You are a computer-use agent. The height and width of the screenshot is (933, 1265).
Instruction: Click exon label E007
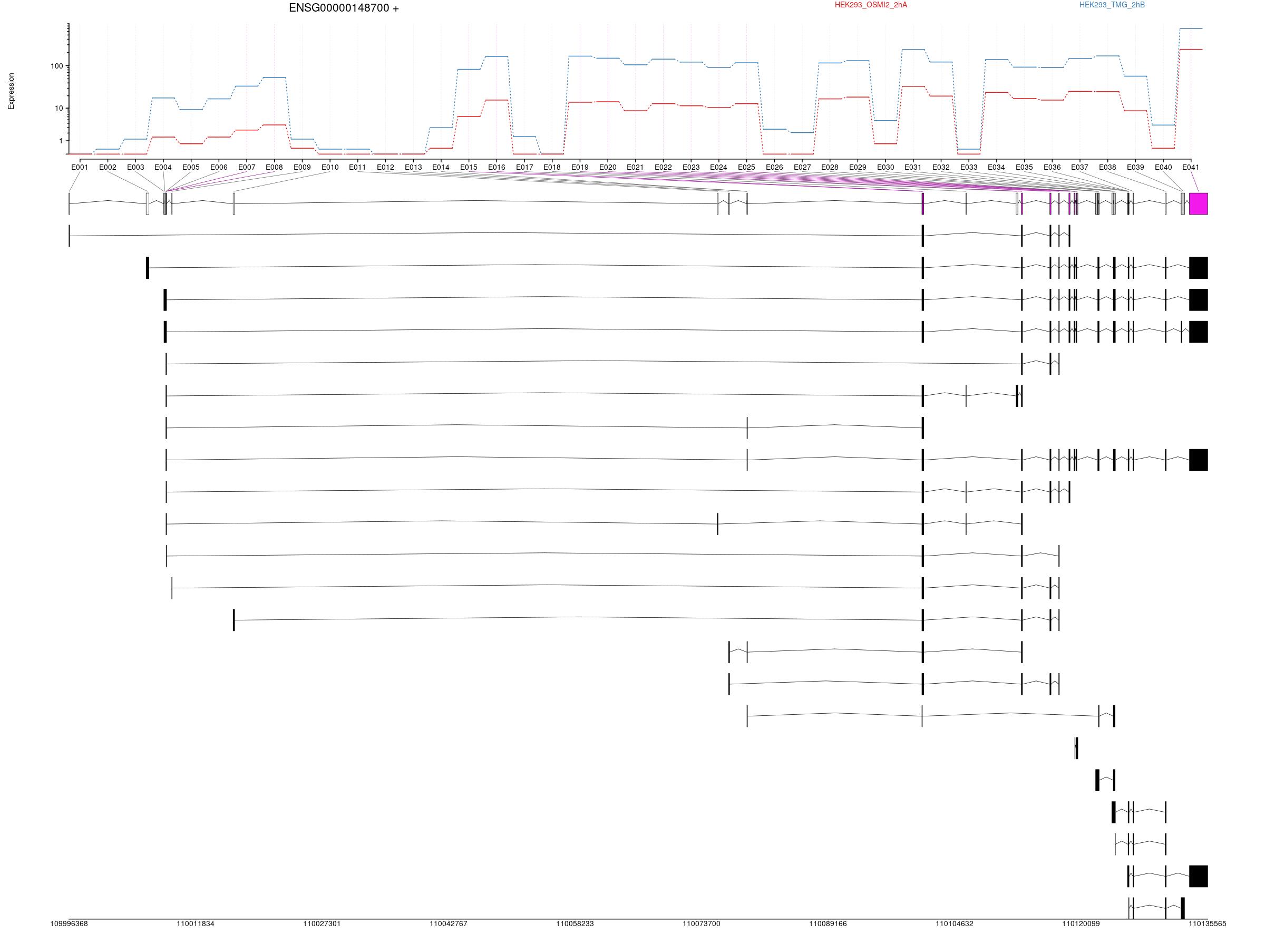[x=247, y=167]
